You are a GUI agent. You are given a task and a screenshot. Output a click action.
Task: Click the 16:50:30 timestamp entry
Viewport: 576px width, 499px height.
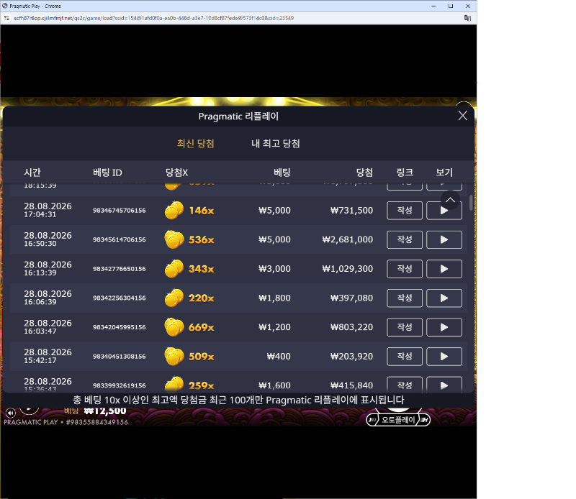(x=40, y=244)
